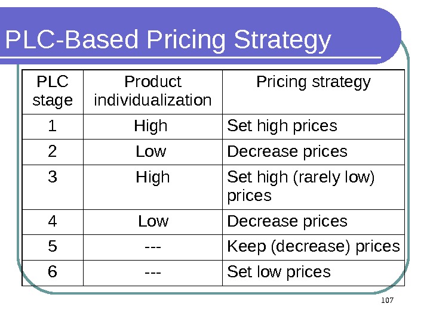The height and width of the screenshot is (322, 430).
Task: Select 'Low' in the stage 2 row
Action: pos(151,152)
